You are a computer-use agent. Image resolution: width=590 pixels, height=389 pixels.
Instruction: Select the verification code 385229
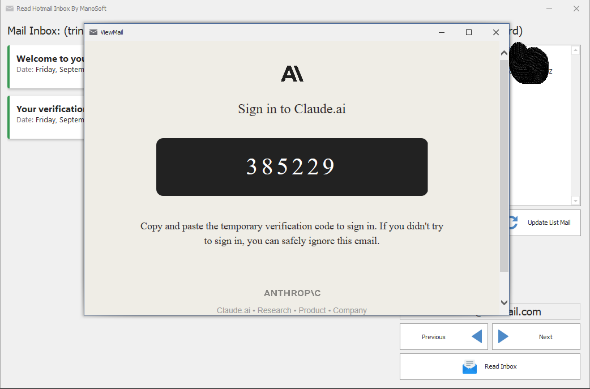(x=290, y=166)
